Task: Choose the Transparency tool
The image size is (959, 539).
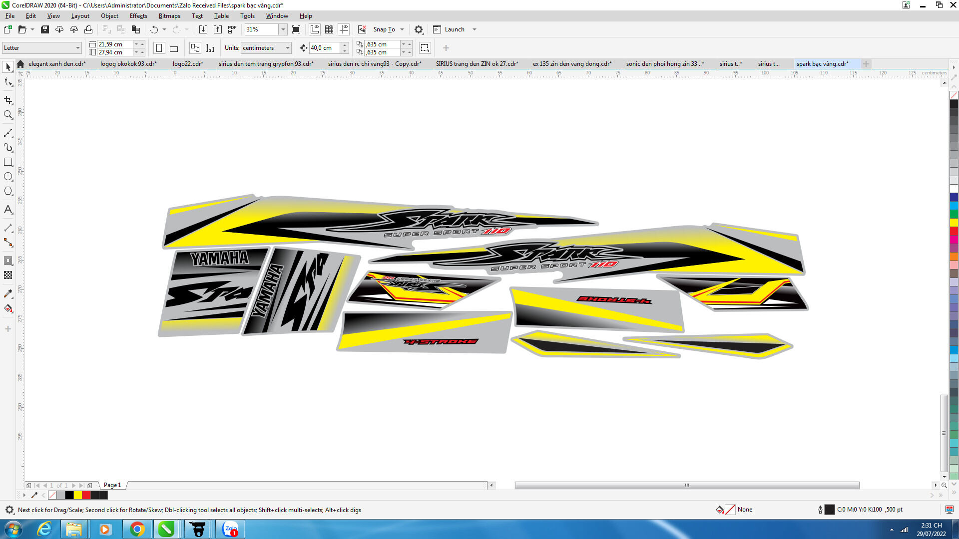Action: (8, 275)
